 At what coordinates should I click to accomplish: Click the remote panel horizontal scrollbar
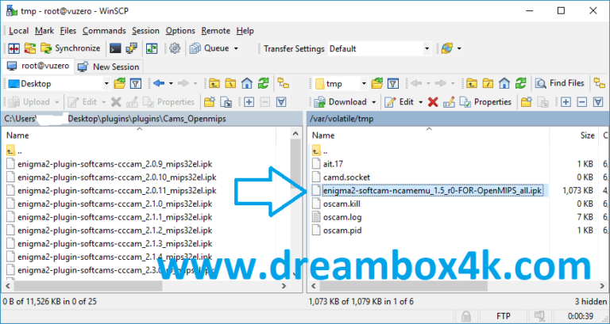[403, 286]
